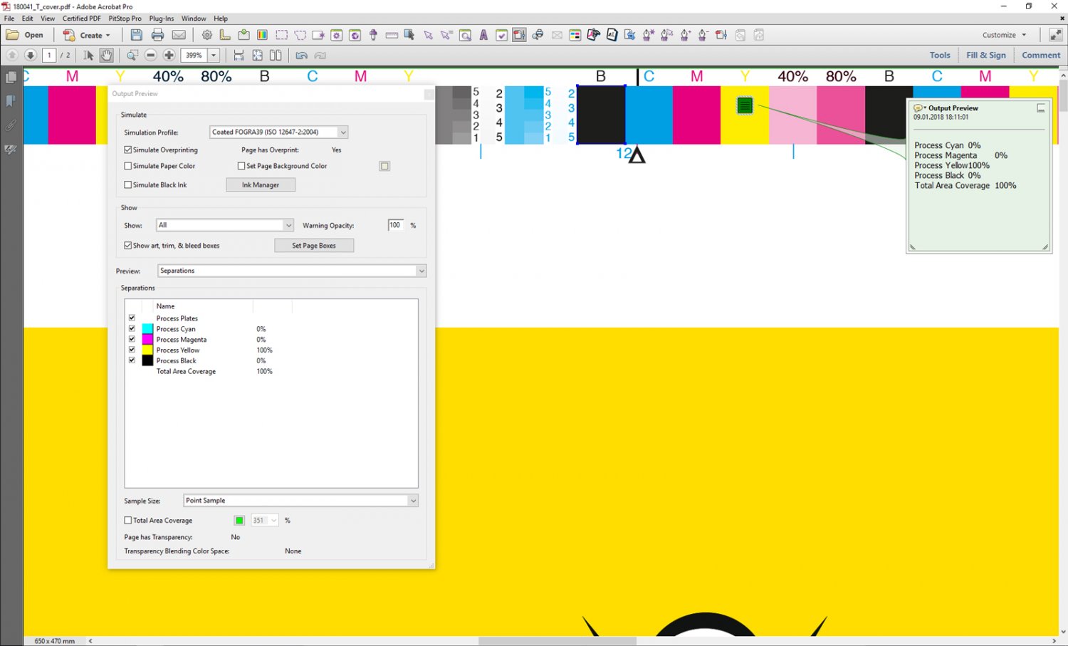The width and height of the screenshot is (1068, 646).
Task: Click the Zoom In plus icon
Action: point(169,55)
